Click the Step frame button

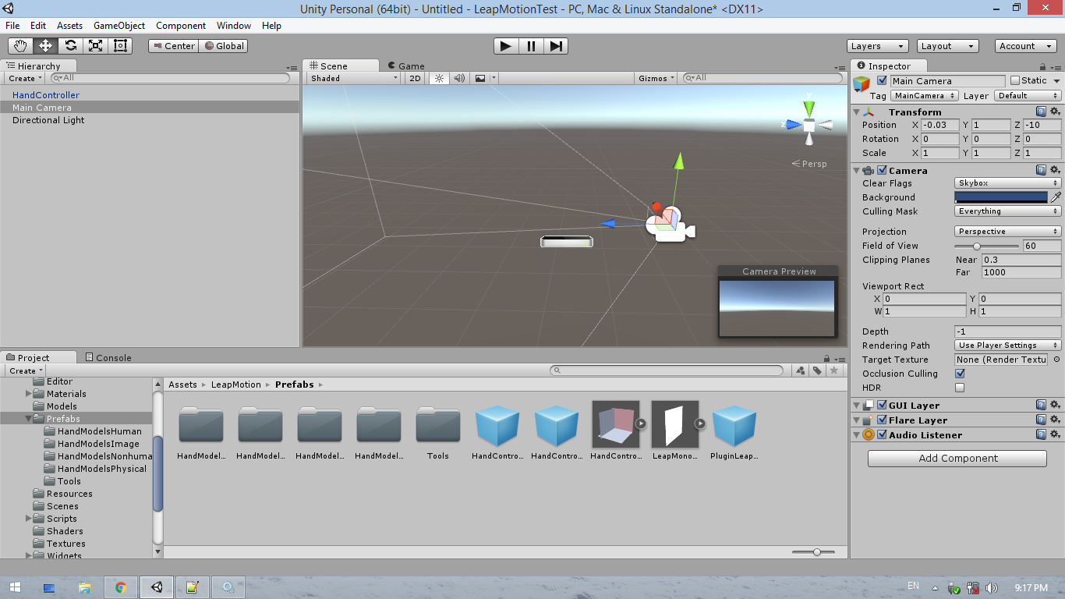[x=556, y=46]
